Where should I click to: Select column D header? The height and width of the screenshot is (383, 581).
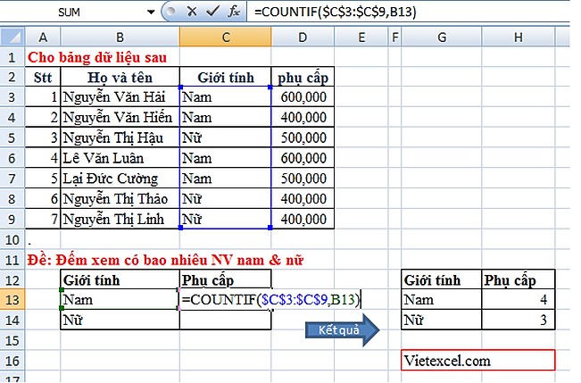[x=303, y=37]
